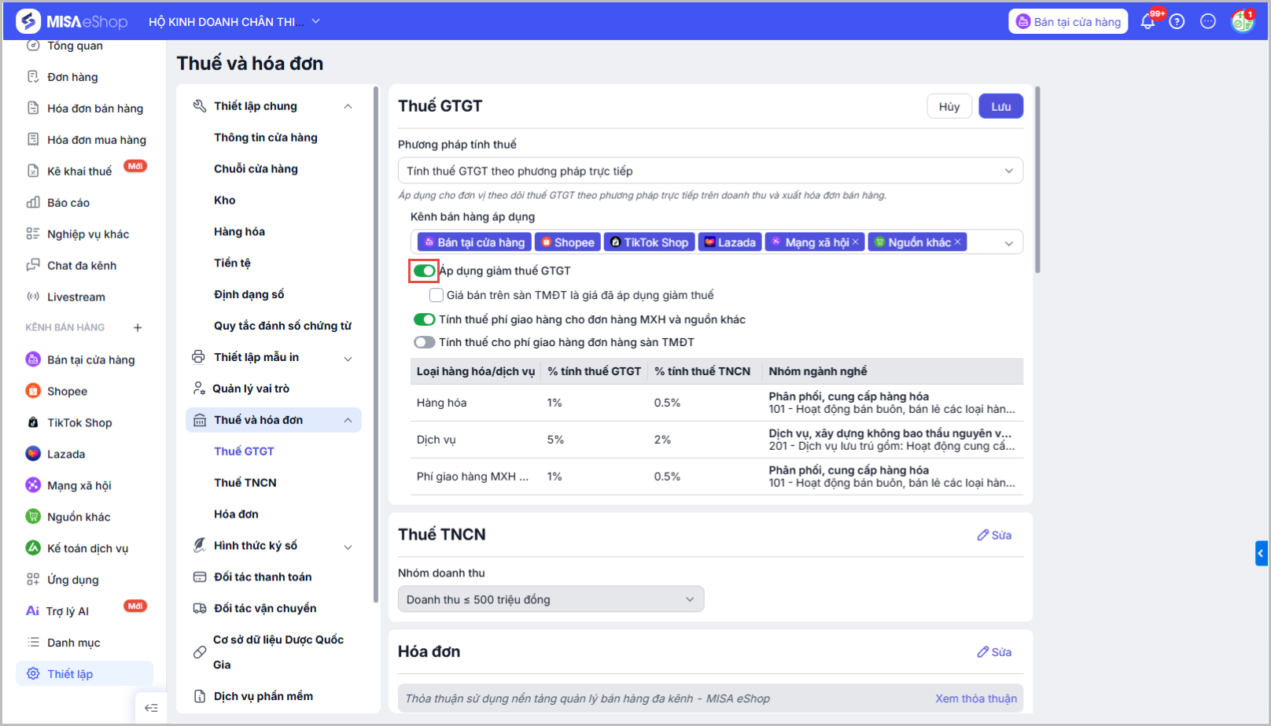1271x726 pixels.
Task: Click the Đơn hàng sidebar icon
Action: coord(33,76)
